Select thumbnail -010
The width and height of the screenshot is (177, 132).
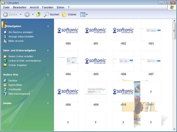(x=123, y=91)
